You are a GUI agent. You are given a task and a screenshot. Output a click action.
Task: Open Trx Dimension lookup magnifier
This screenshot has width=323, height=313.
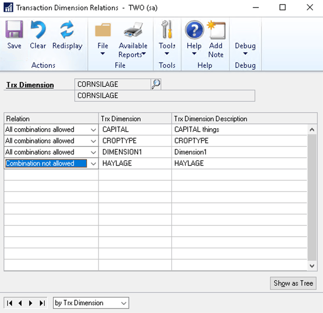click(156, 84)
